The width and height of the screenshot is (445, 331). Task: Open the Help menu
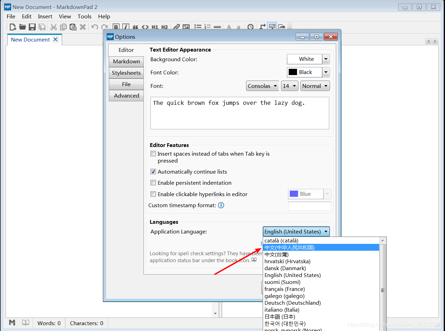coord(104,16)
